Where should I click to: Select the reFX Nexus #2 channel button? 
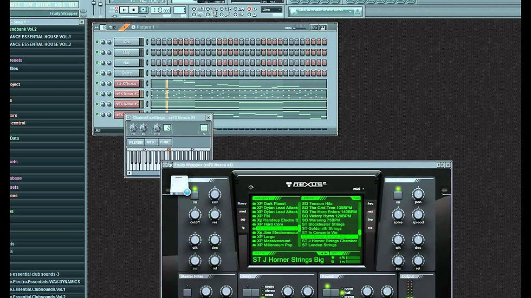coord(127,94)
